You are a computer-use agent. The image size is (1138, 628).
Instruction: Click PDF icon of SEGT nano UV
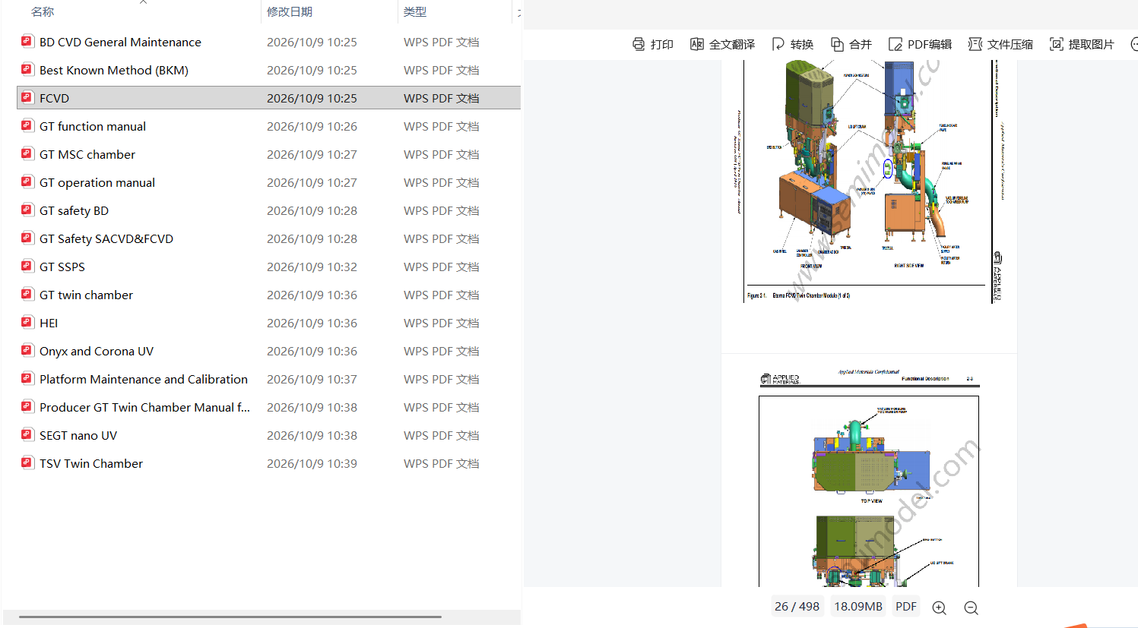click(x=27, y=434)
